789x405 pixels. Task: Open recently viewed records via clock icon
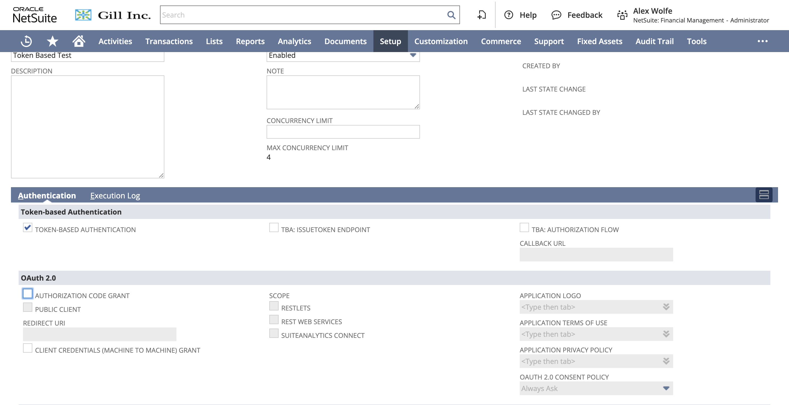coord(26,41)
